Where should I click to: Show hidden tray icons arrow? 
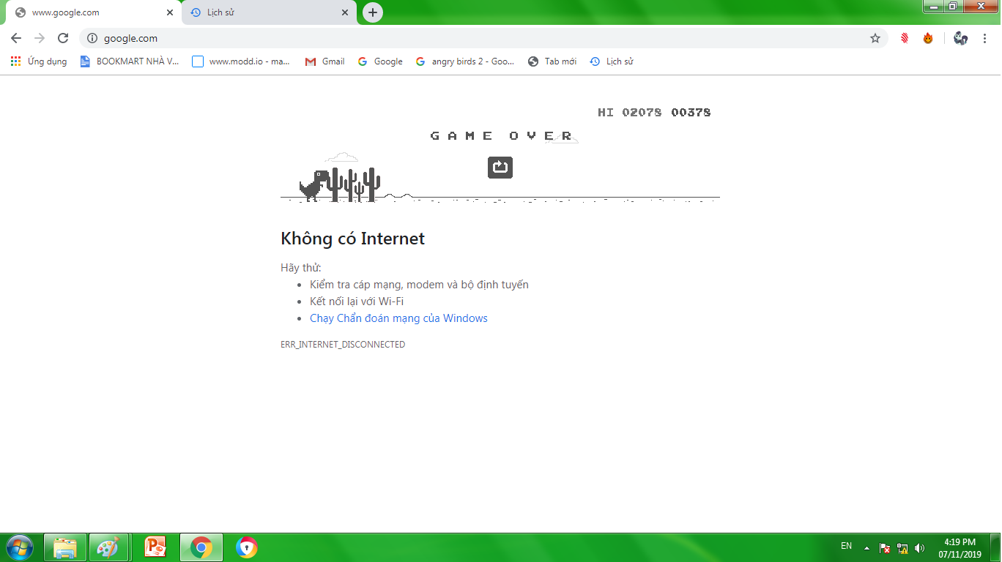tap(866, 547)
